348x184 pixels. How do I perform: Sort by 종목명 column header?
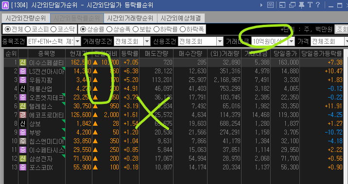[46, 54]
